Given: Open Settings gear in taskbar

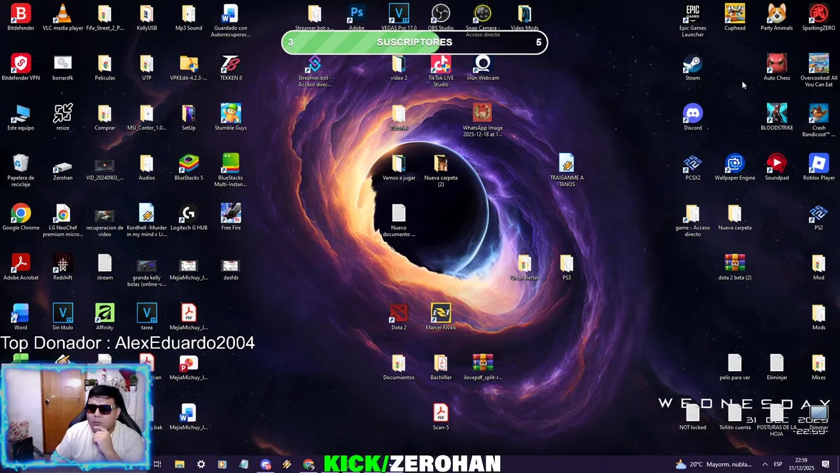Looking at the screenshot, I should point(201,464).
